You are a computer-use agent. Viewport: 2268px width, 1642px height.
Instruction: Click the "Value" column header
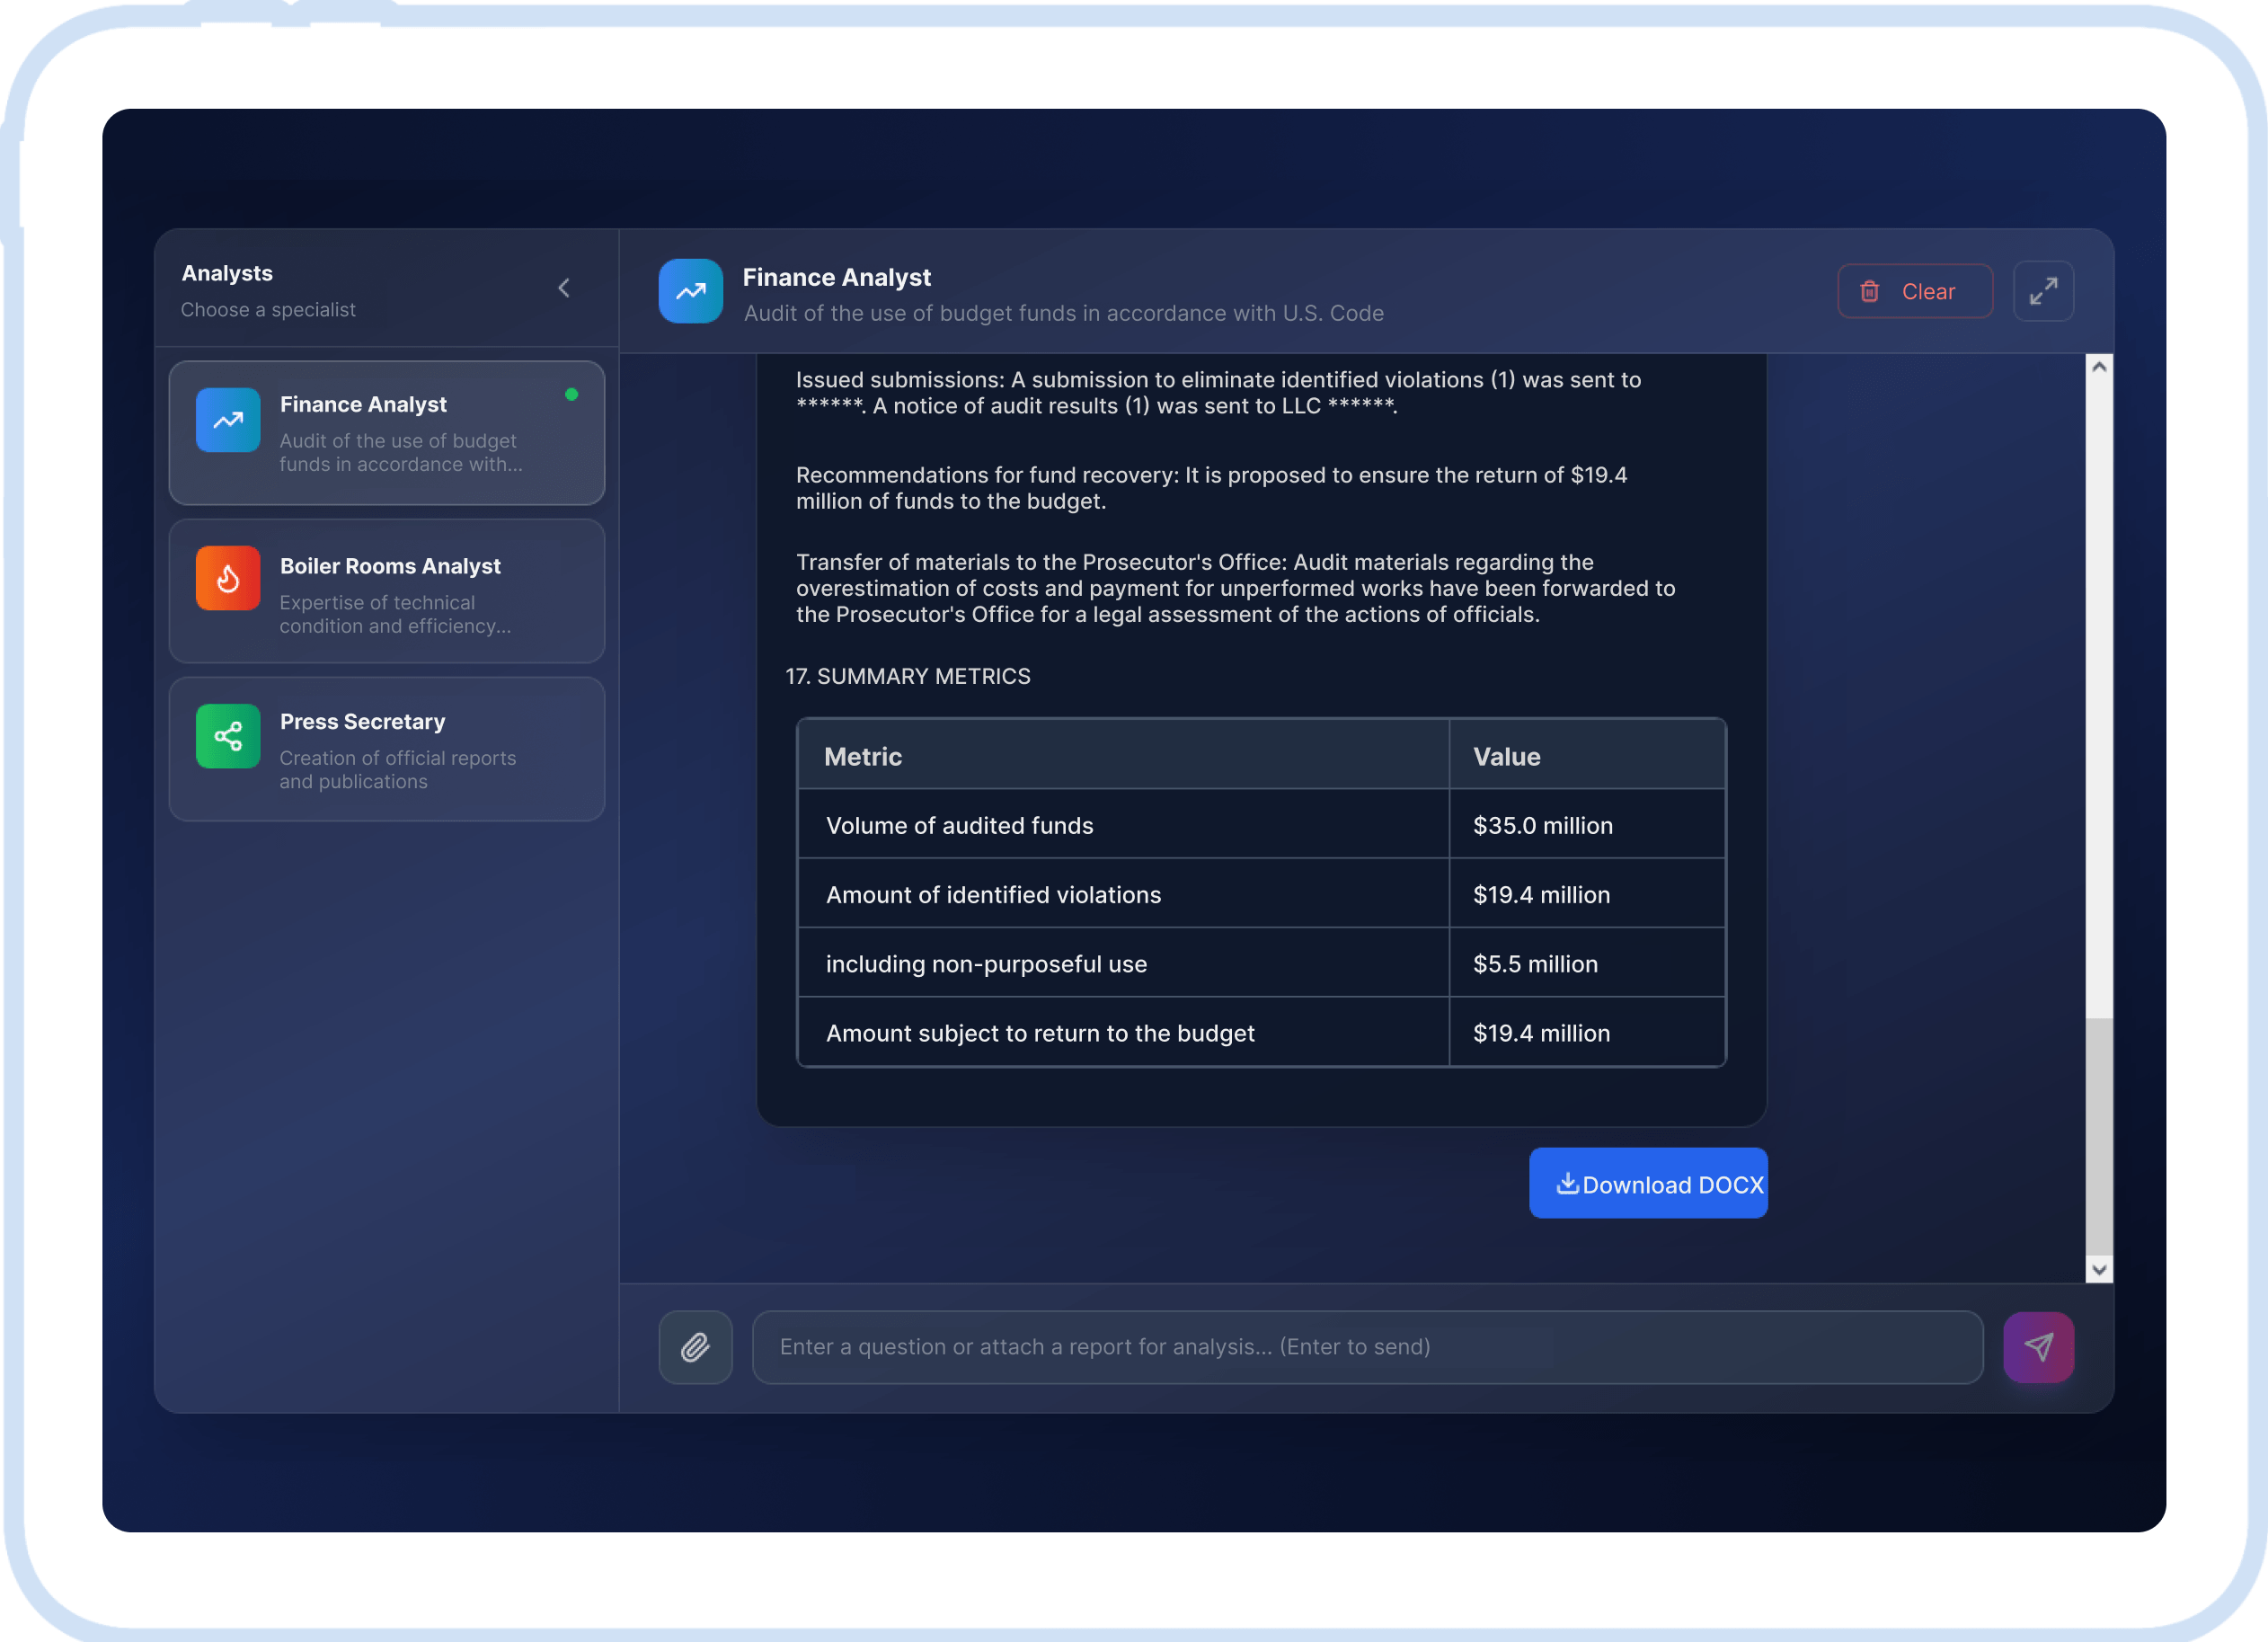click(x=1587, y=756)
